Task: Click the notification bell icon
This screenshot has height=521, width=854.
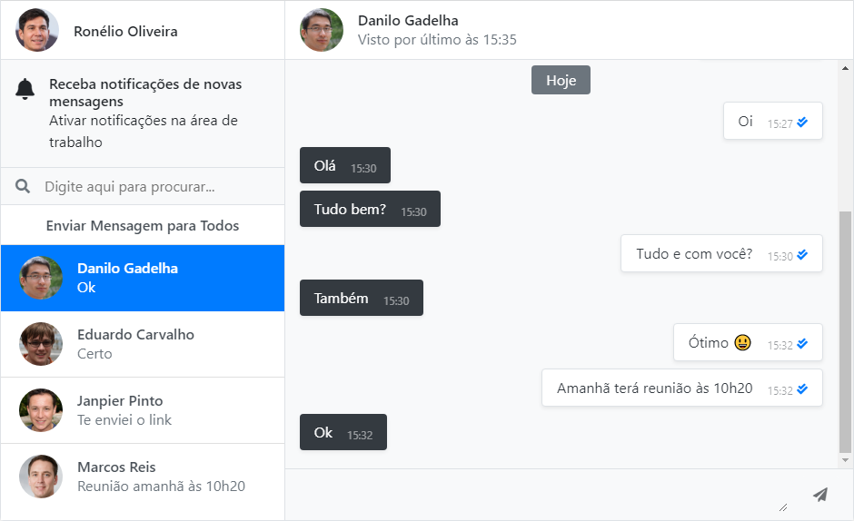Action: [25, 89]
